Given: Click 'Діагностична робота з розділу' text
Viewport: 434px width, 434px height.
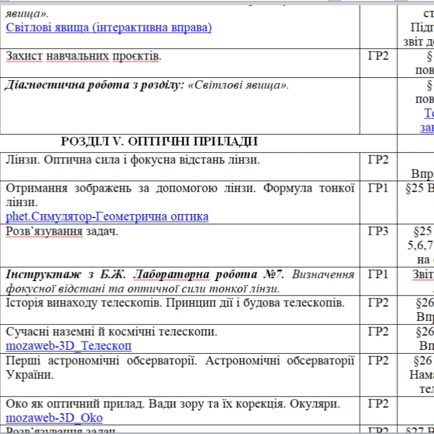Looking at the screenshot, I should point(95,85).
